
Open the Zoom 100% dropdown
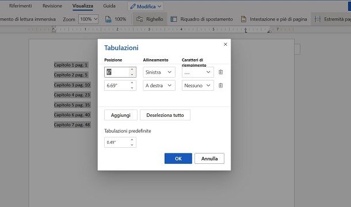coord(89,19)
